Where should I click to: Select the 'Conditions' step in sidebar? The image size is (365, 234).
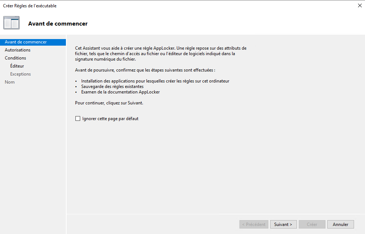tap(15, 58)
